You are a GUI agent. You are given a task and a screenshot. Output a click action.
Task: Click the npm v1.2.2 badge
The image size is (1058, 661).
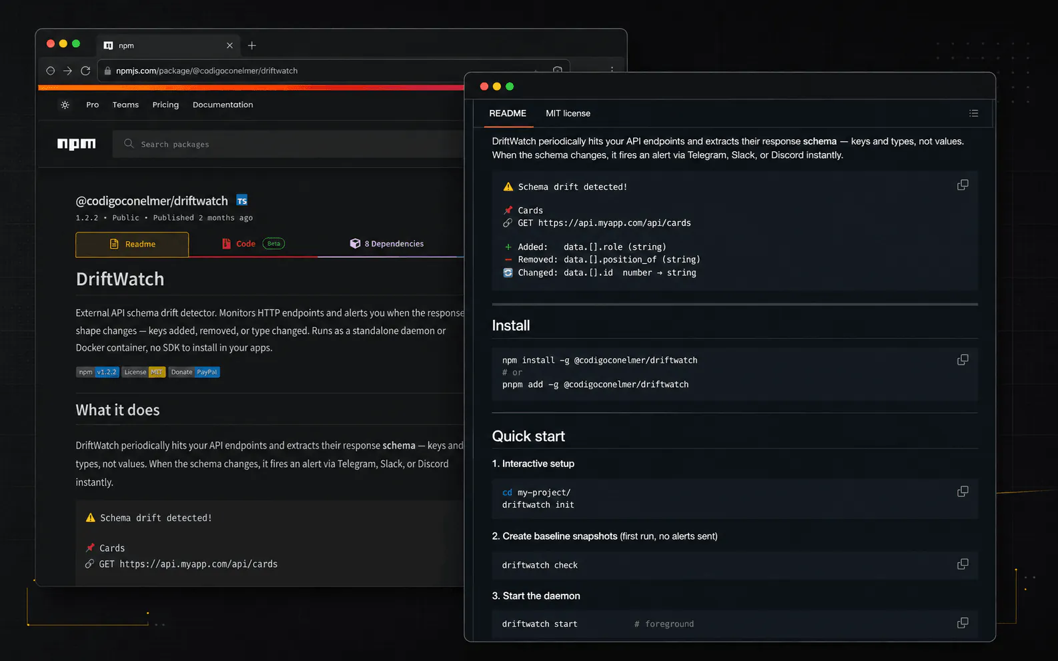(x=97, y=372)
